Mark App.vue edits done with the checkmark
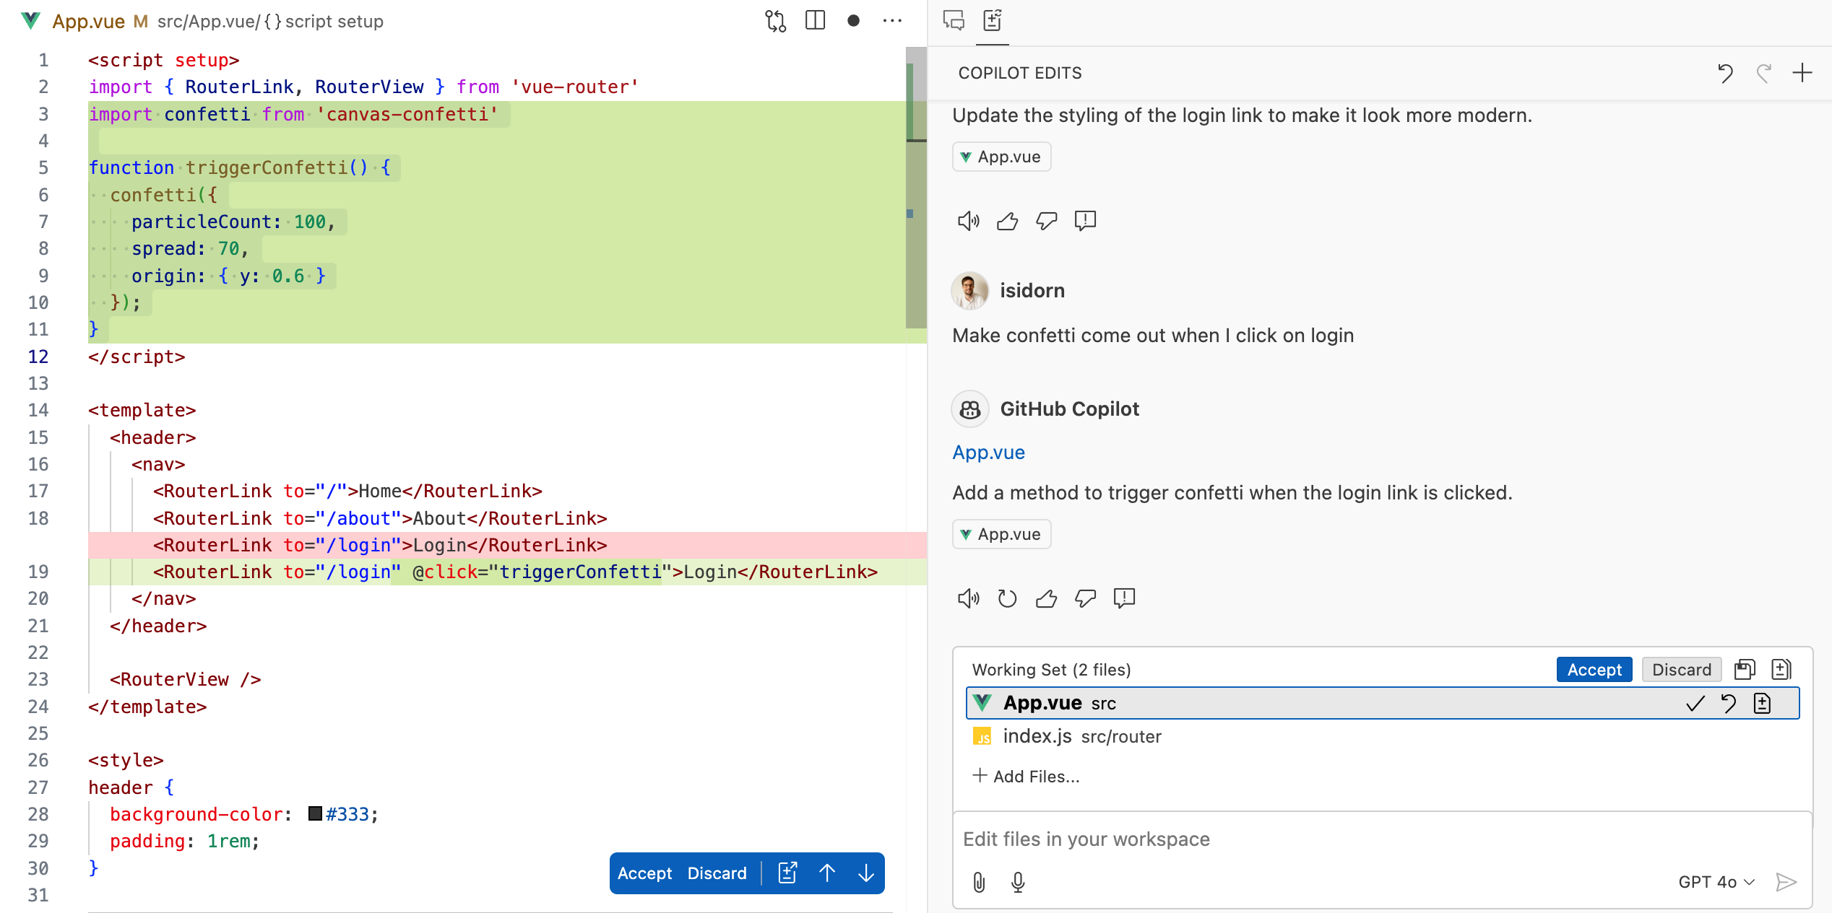Image resolution: width=1832 pixels, height=913 pixels. point(1694,704)
